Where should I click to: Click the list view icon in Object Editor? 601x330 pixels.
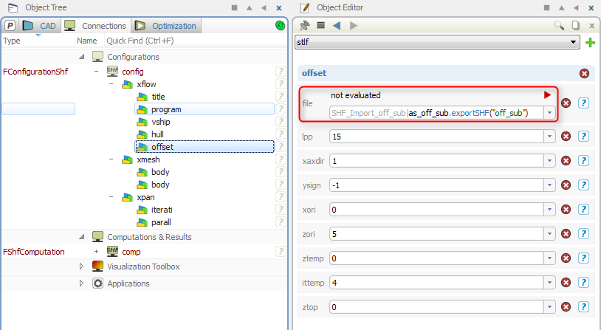(x=320, y=25)
